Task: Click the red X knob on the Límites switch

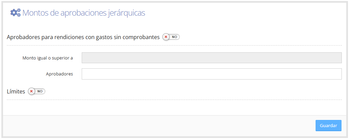Action: (31, 91)
